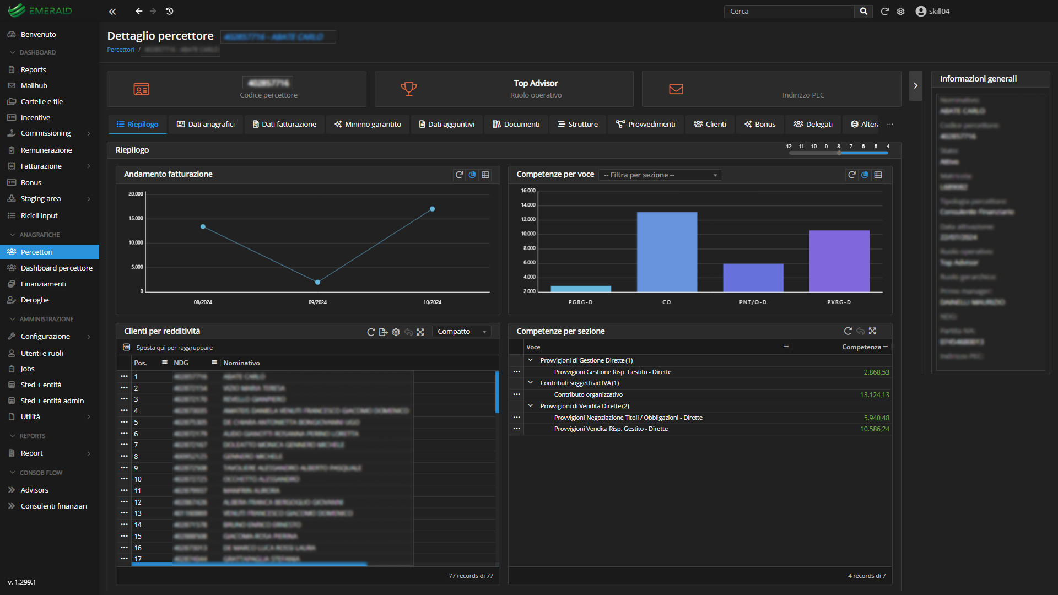Click the CO. bar in the chart
This screenshot has width=1058, height=595.
[667, 252]
